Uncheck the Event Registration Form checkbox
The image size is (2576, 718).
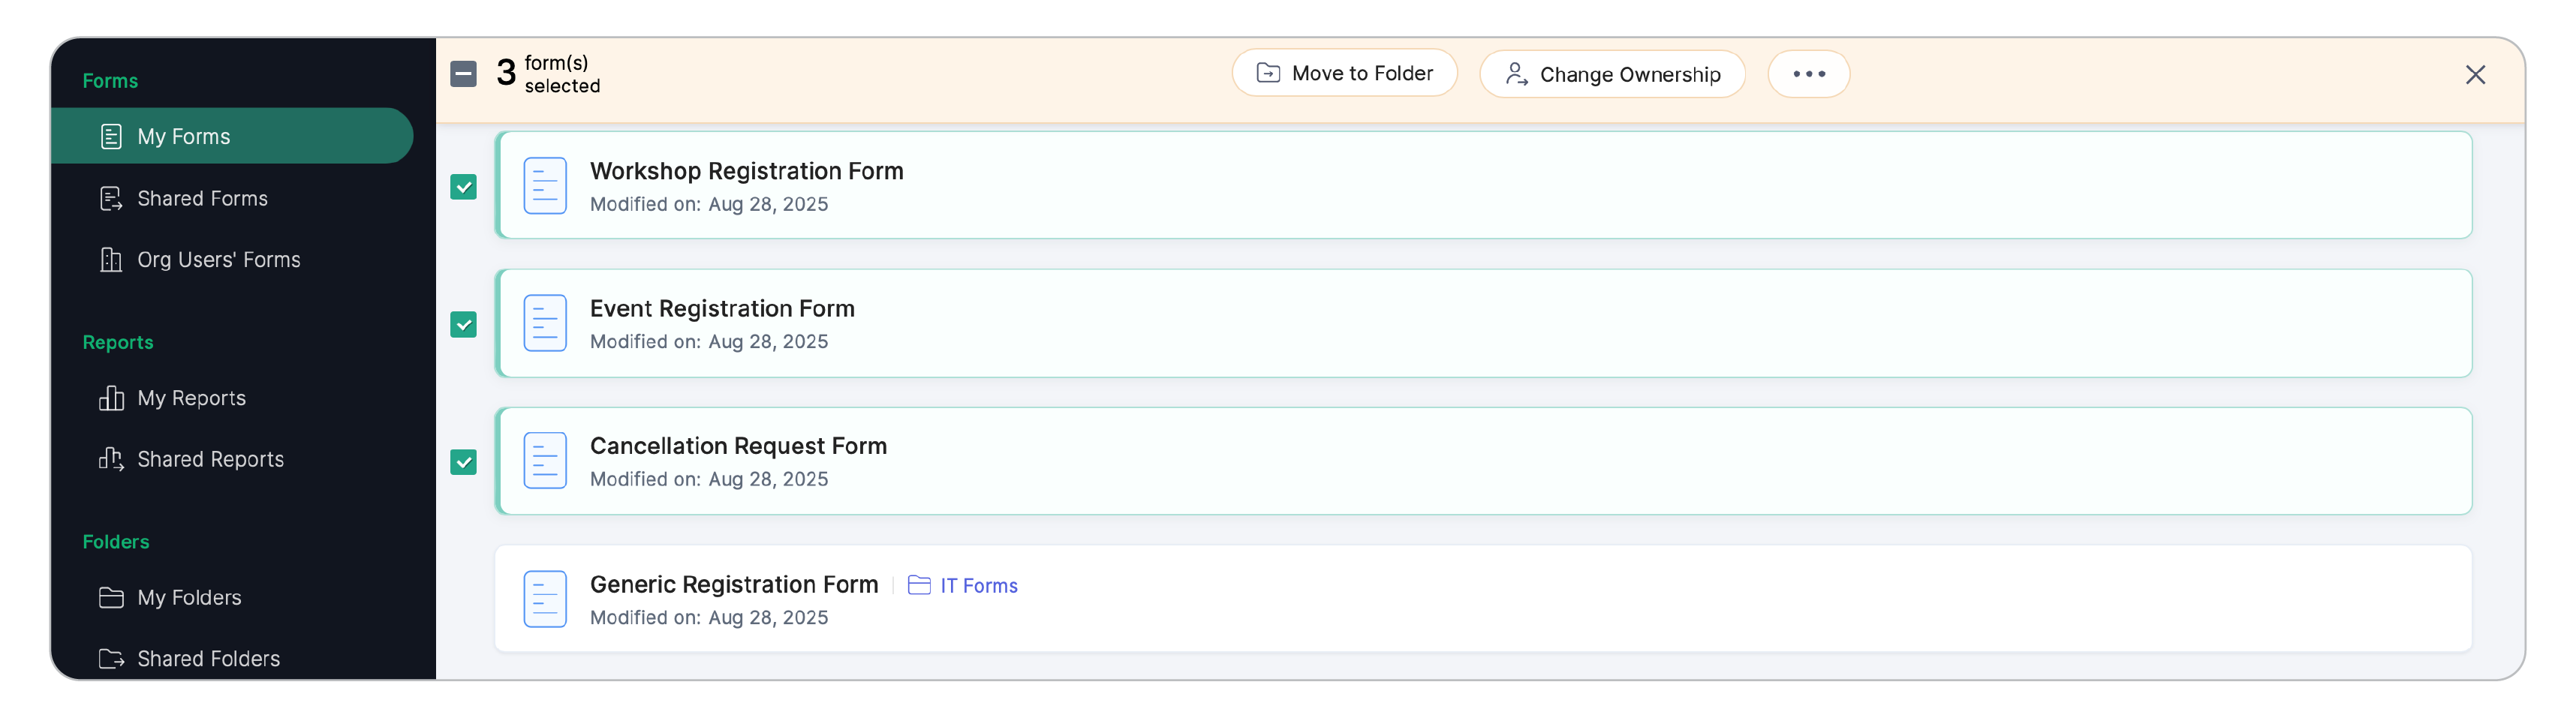463,324
